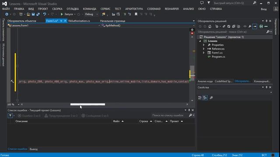Click the Pending Changes Filter icon
Screen dimensions: 280x157
pyautogui.click(x=217, y=27)
